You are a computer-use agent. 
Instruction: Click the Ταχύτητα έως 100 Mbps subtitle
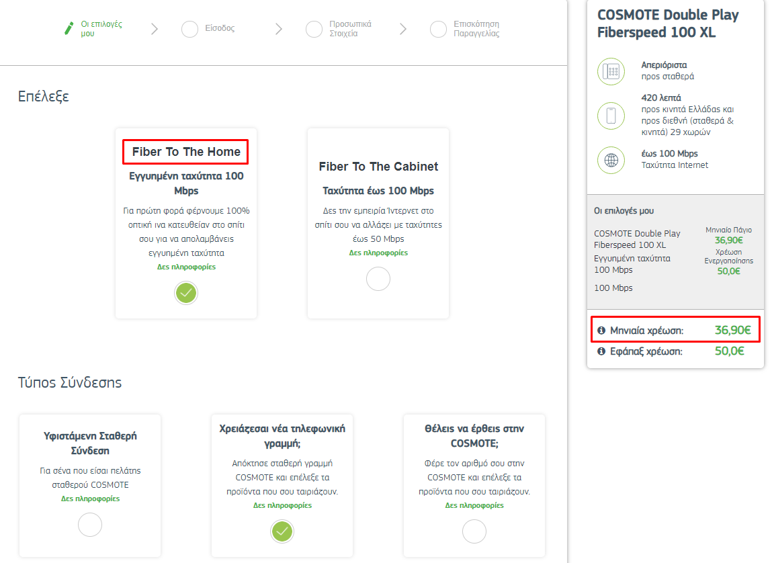tap(378, 190)
